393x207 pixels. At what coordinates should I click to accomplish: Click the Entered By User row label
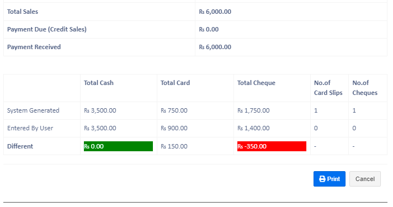click(x=30, y=128)
